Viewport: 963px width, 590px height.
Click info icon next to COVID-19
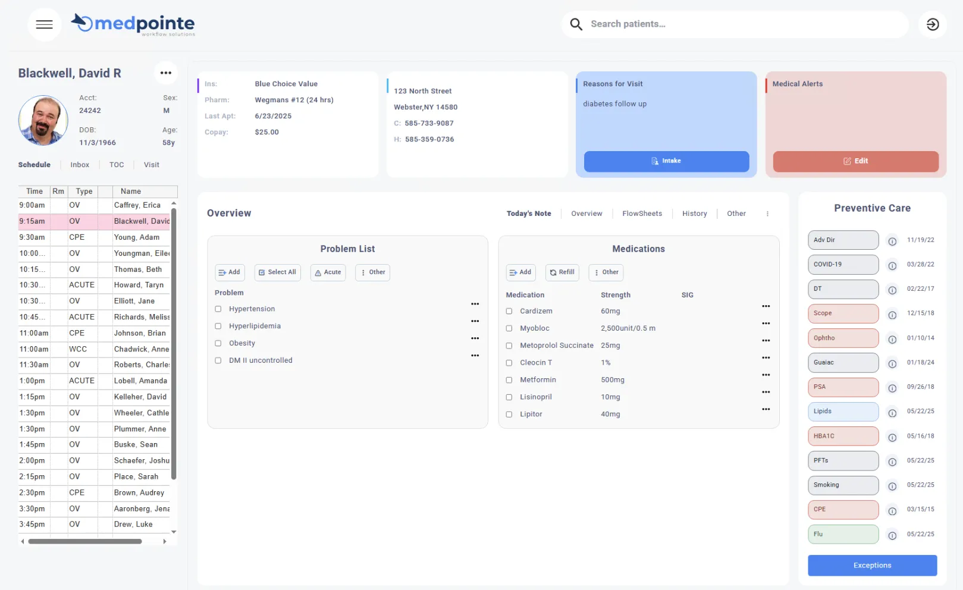(892, 266)
